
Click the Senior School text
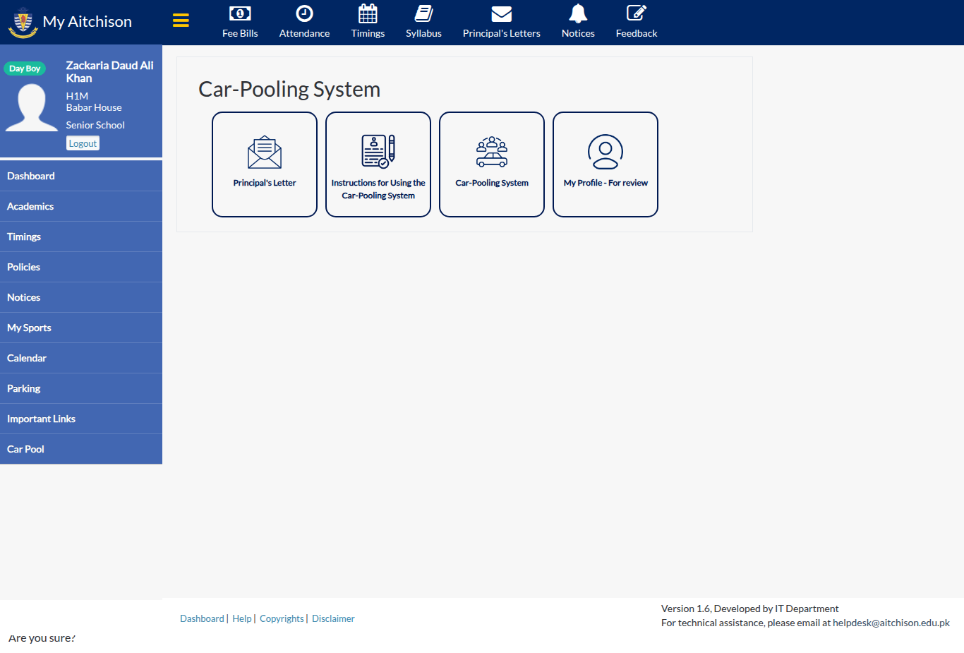point(95,125)
